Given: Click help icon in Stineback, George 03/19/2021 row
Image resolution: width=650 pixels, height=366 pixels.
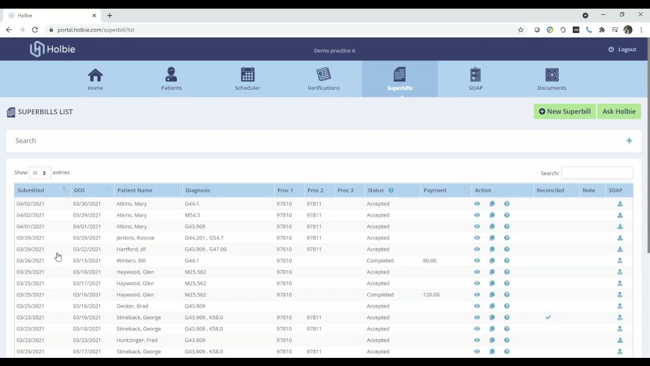Looking at the screenshot, I should (507, 317).
